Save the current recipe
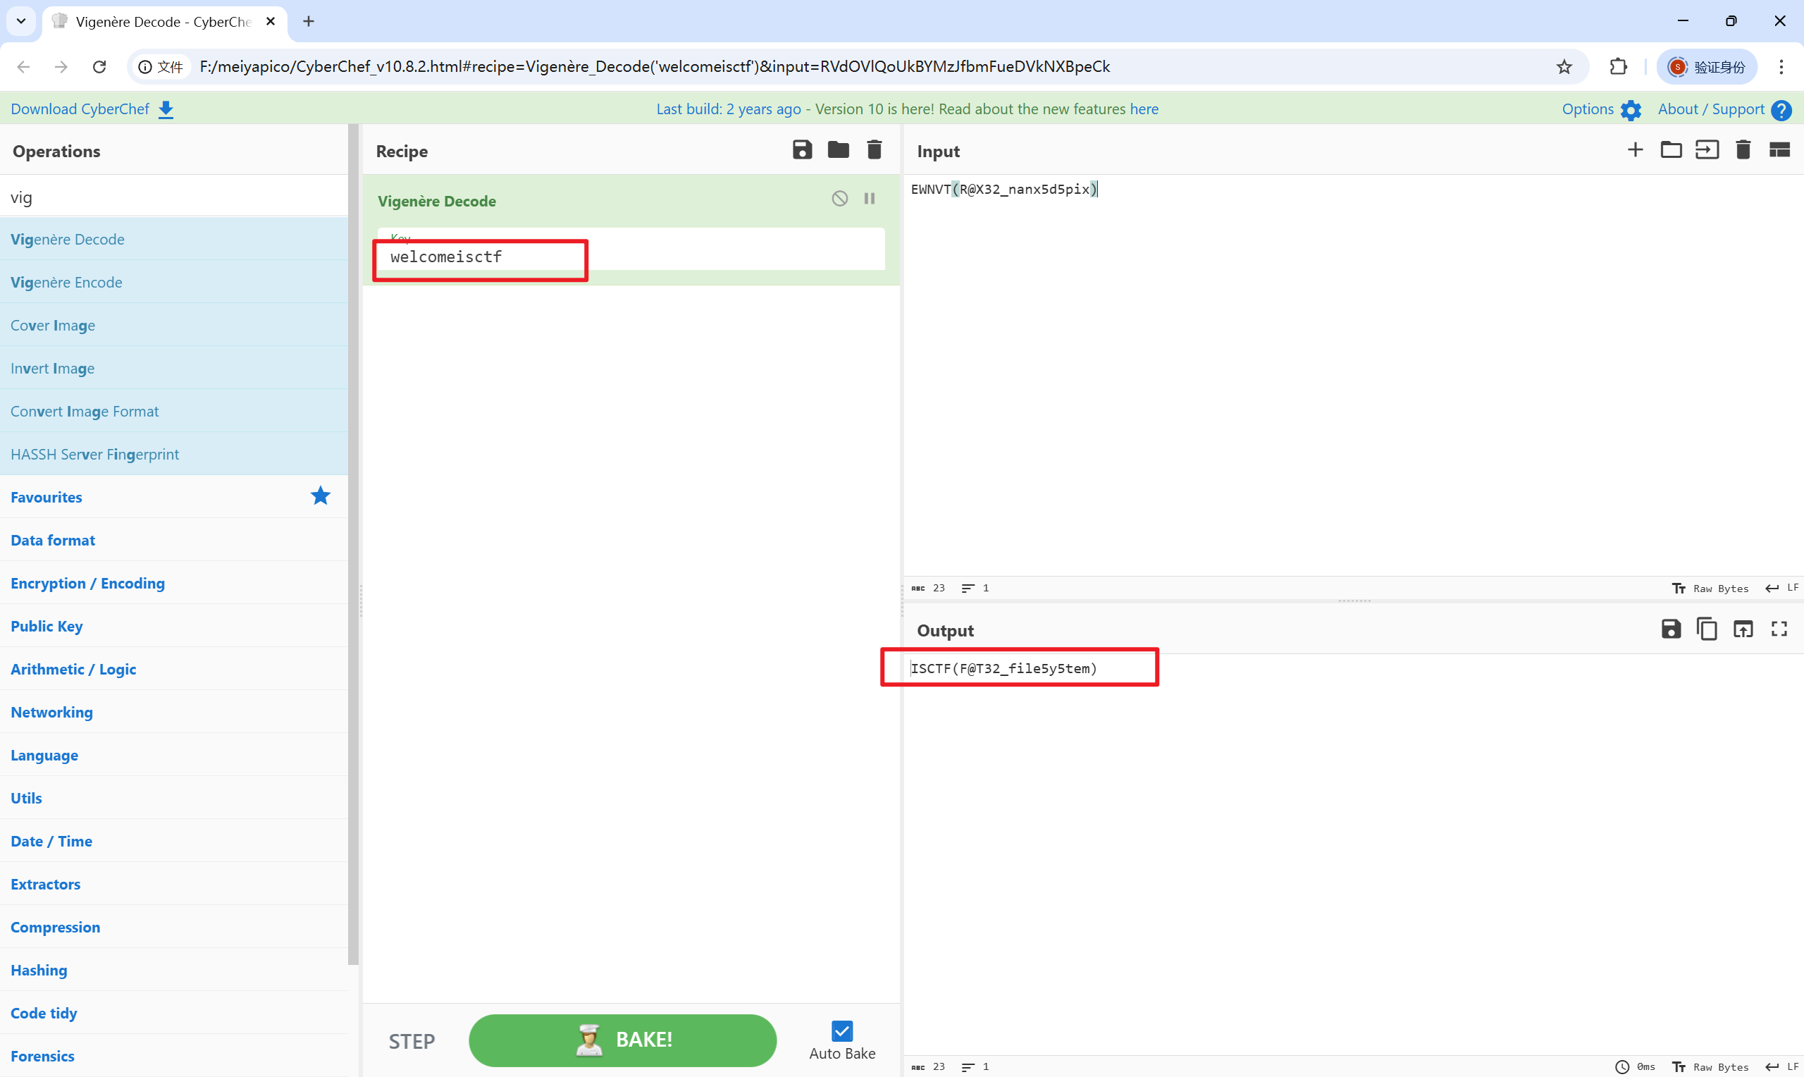Image resolution: width=1804 pixels, height=1077 pixels. coord(801,150)
